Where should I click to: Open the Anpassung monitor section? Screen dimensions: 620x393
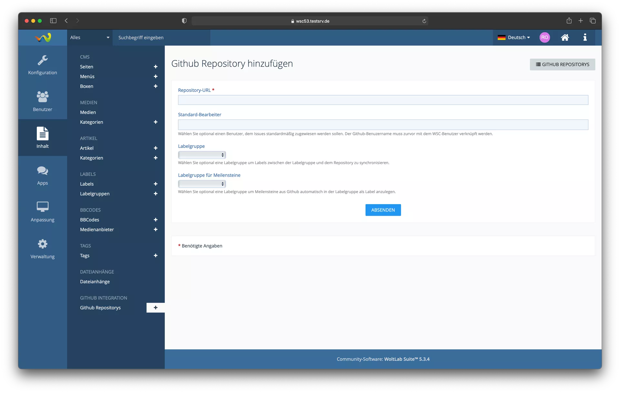pyautogui.click(x=42, y=212)
